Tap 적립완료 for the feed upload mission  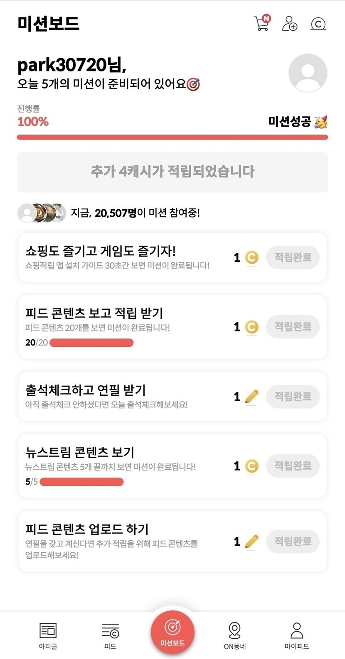[x=293, y=541]
